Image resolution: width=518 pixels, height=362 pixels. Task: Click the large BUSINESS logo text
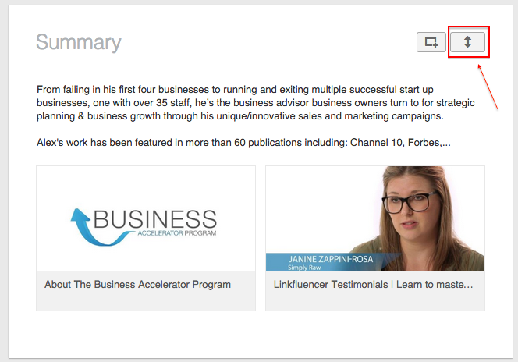tap(155, 219)
